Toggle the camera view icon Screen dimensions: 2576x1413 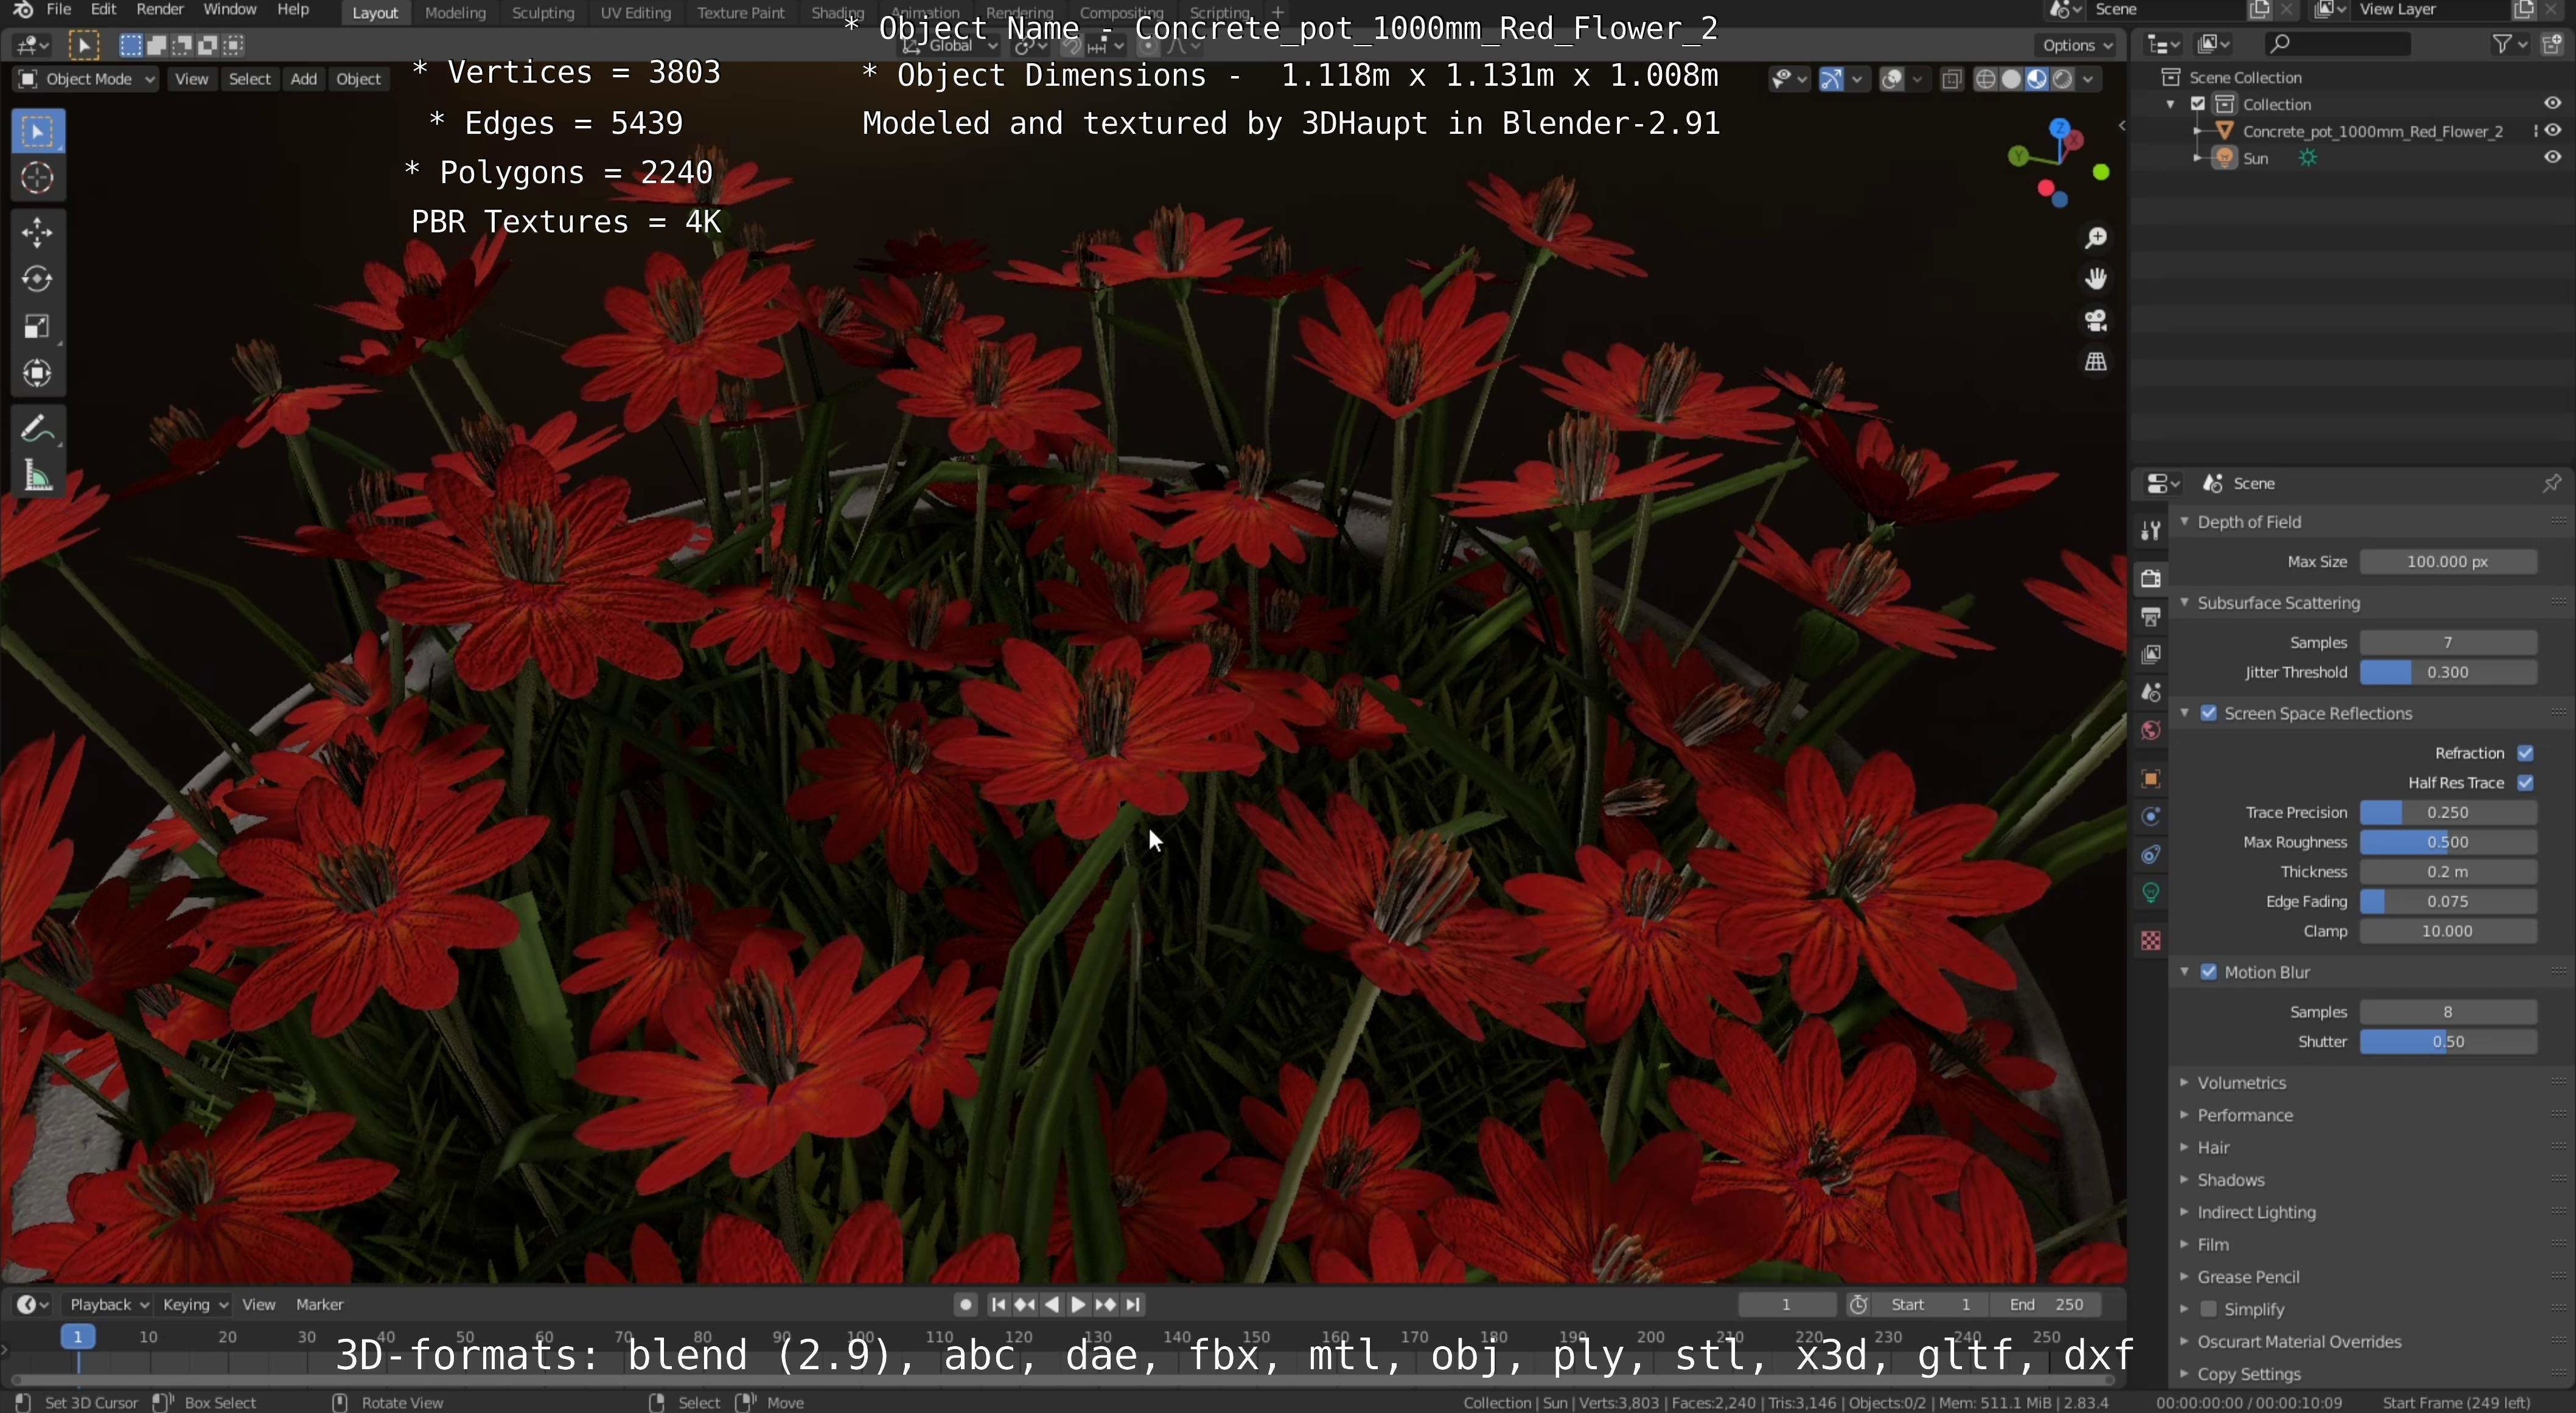[x=2095, y=321]
